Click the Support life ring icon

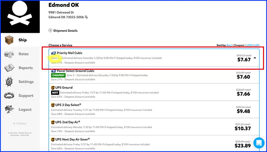9,96
